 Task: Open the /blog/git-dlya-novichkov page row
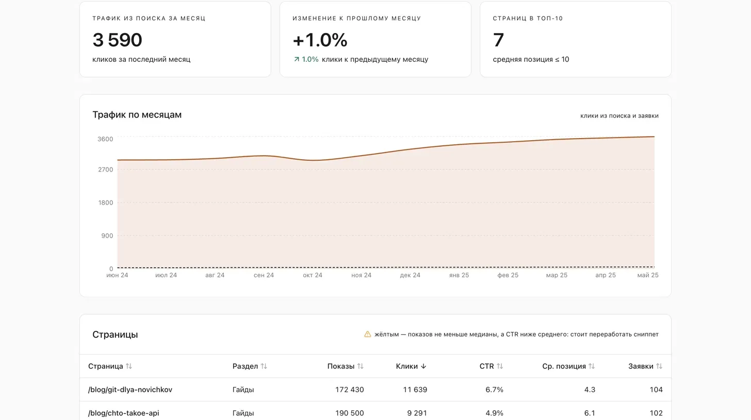[376, 390]
